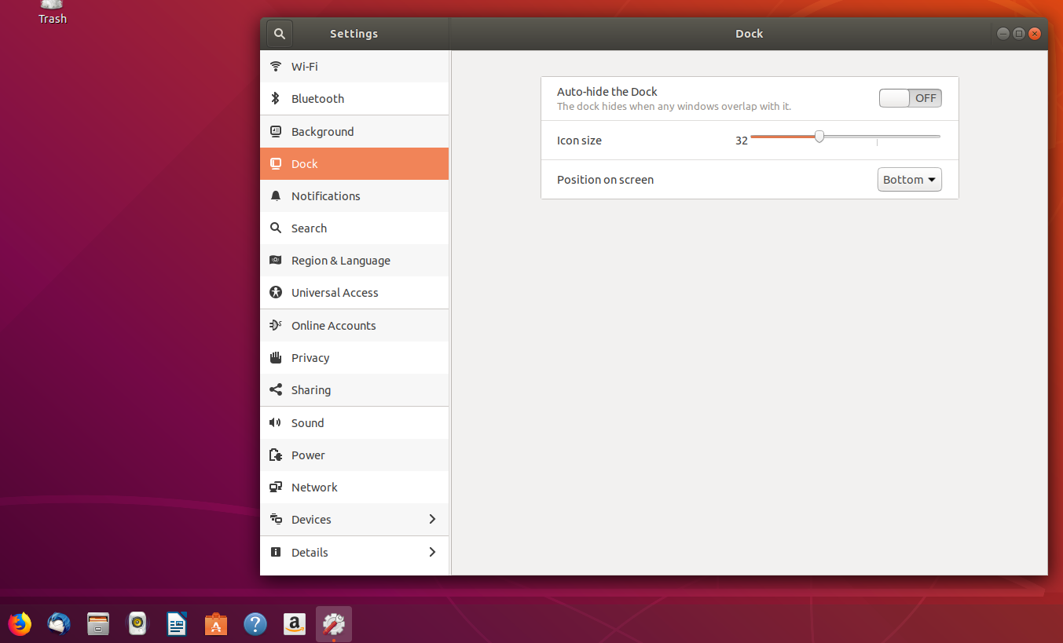
Task: Activate the Settings search button
Action: pos(279,33)
